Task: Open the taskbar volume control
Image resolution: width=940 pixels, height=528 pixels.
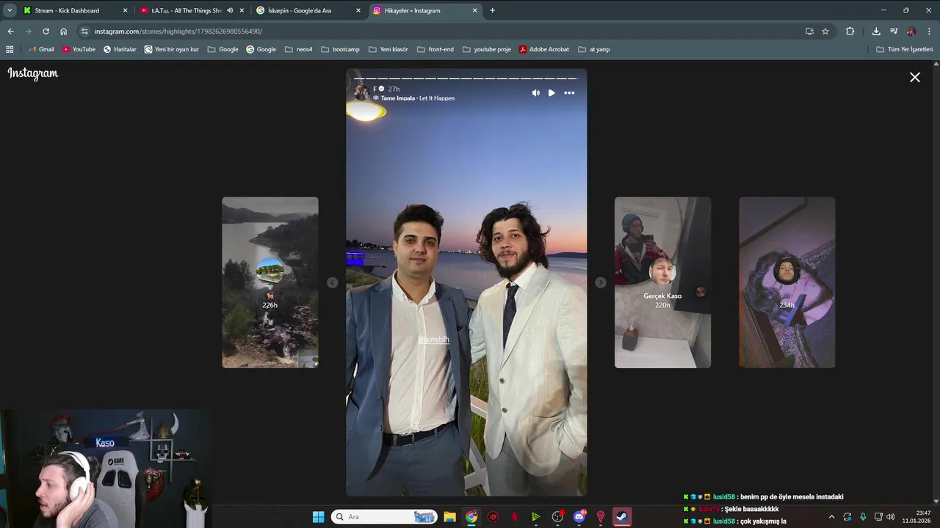Action: [891, 517]
